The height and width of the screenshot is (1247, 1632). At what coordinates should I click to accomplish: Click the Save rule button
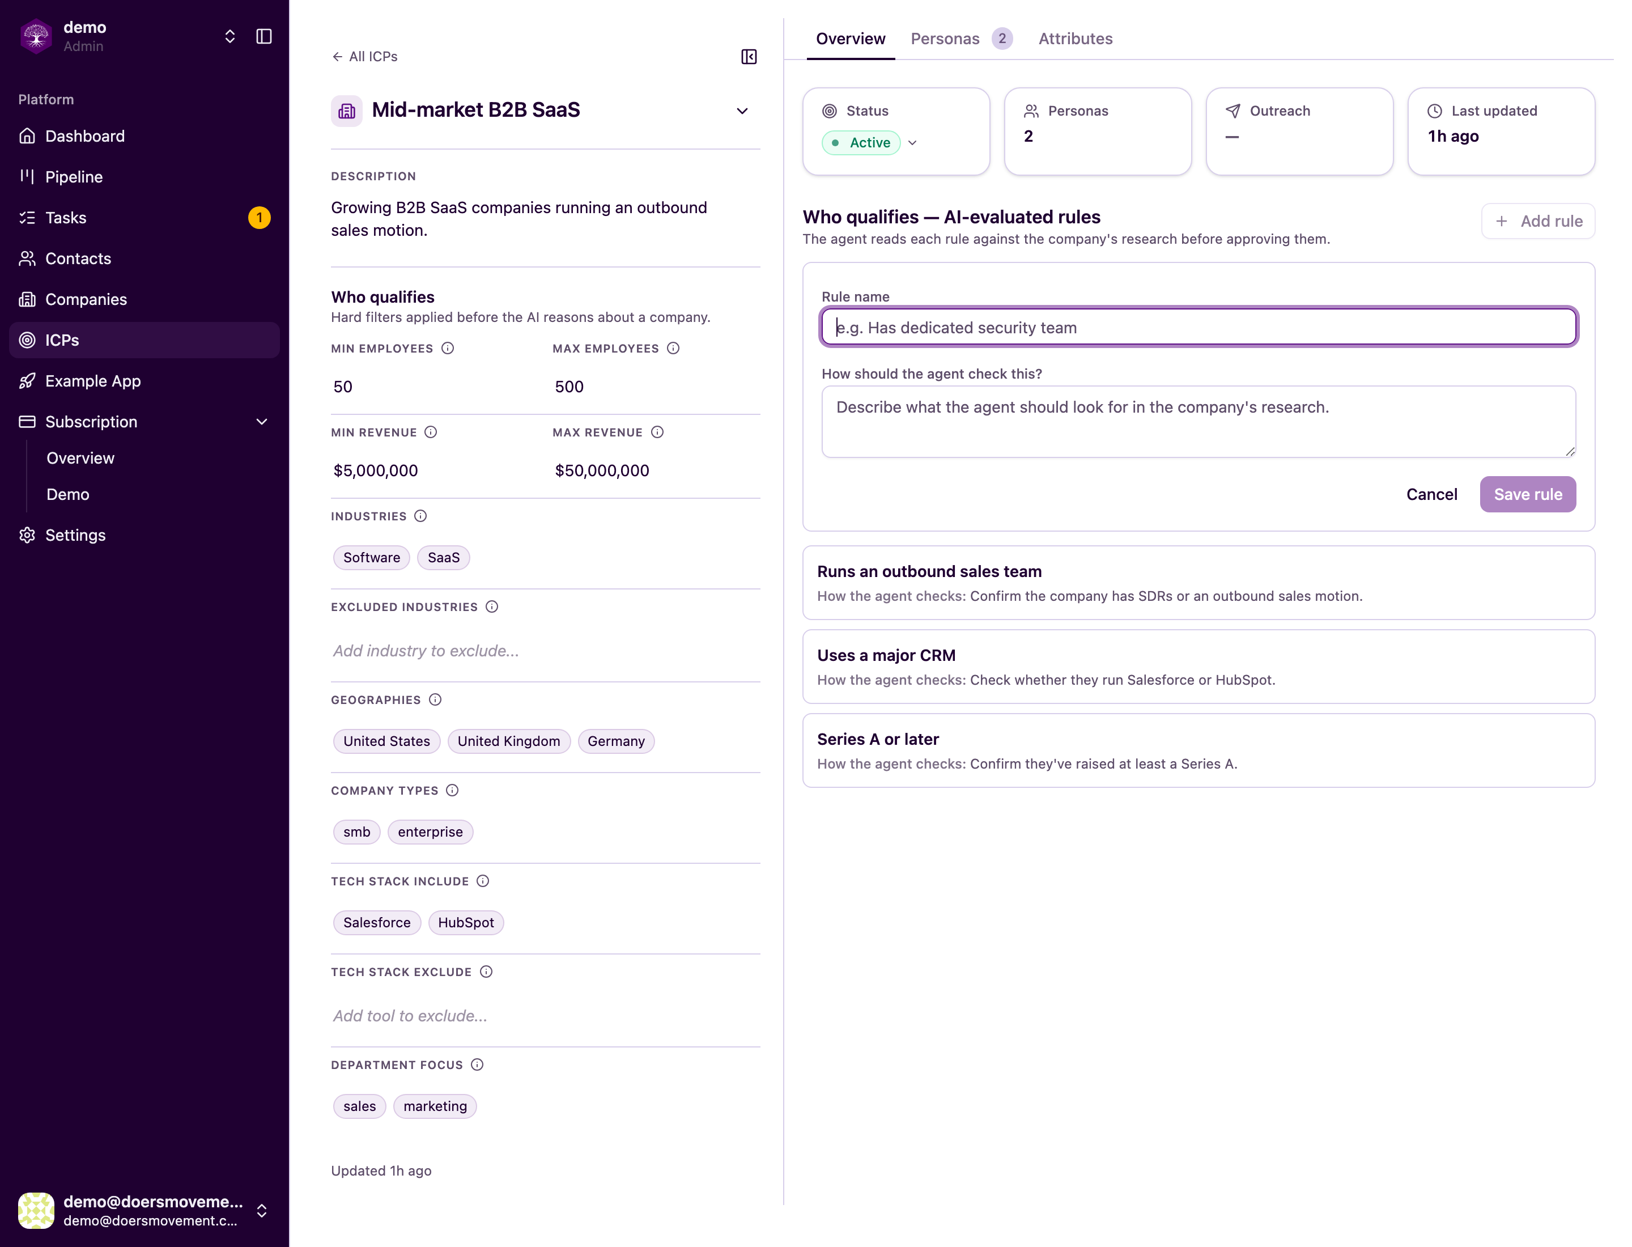(x=1527, y=494)
